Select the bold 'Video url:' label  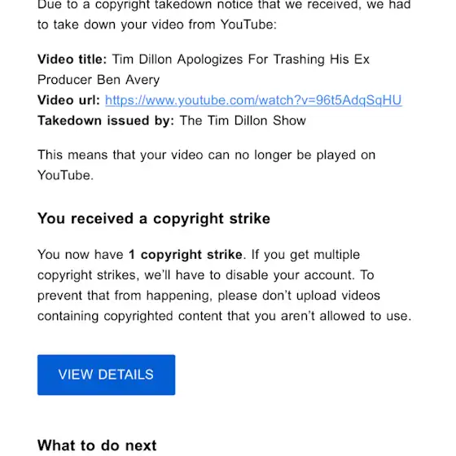[x=68, y=100]
